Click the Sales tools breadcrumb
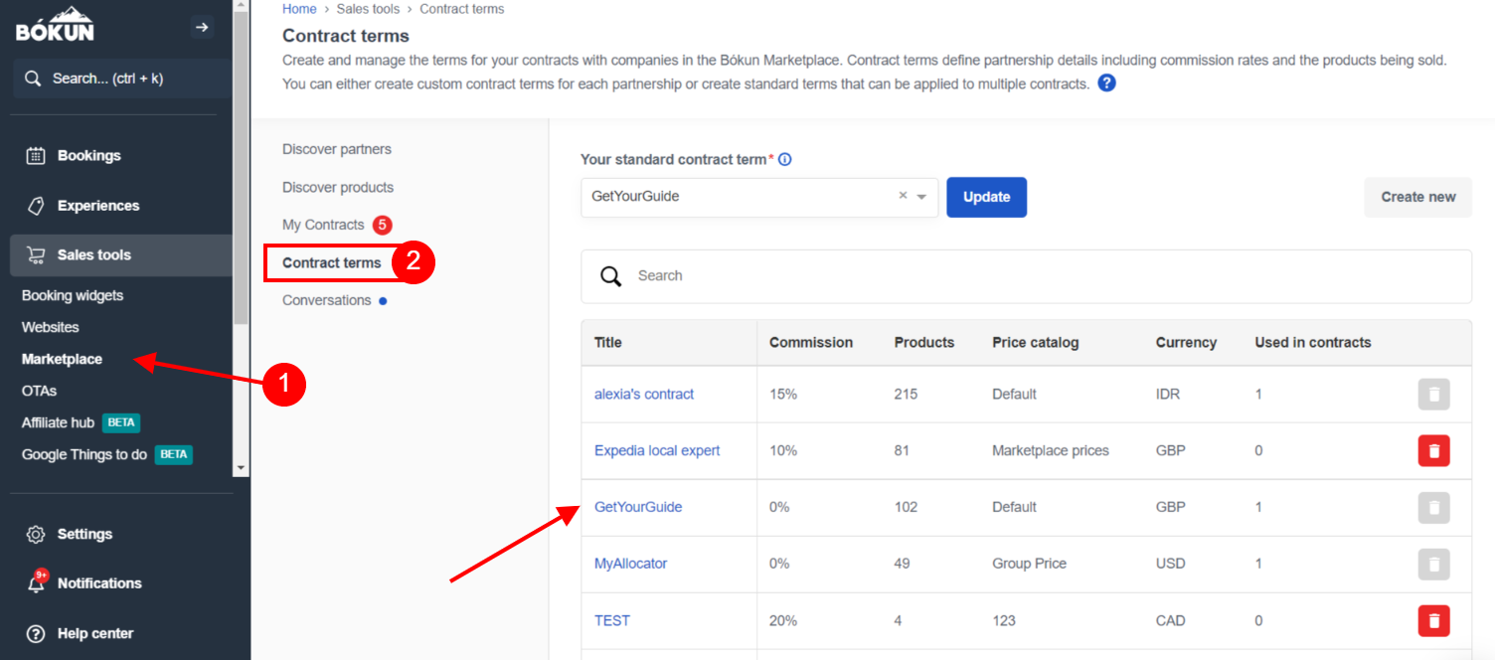The width and height of the screenshot is (1495, 660). pos(368,9)
